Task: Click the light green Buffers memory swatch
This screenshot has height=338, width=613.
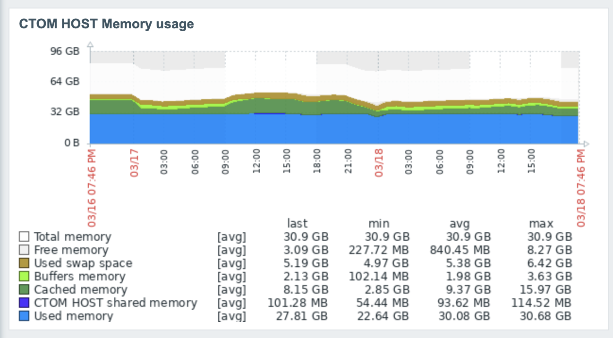Action: (x=25, y=276)
